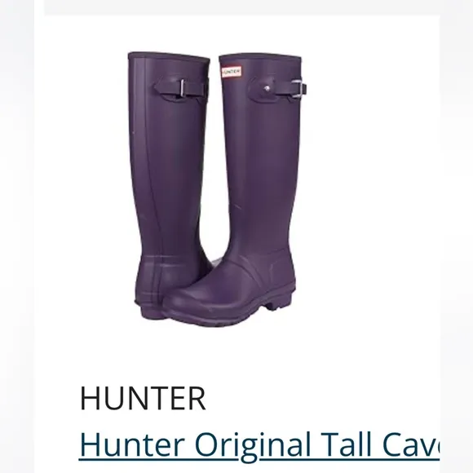Click the gray header strip above product card
Viewport: 473px width, 473px height.
click(x=241, y=7)
